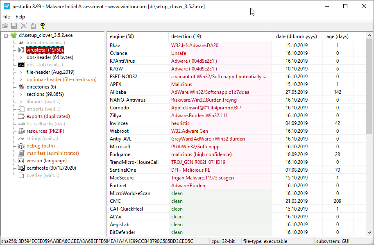This screenshot has width=374, height=245.
Task: Click the bug icon beside debug (path)
Action: [x=21, y=146]
